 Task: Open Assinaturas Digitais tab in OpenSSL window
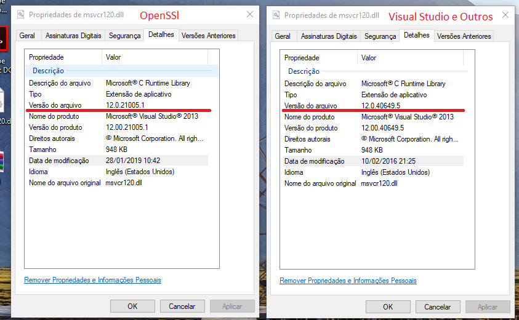click(x=73, y=36)
